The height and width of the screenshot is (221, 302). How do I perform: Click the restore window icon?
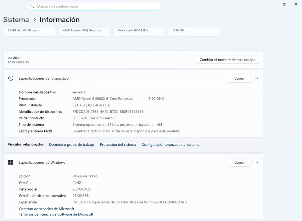coord(284,4)
